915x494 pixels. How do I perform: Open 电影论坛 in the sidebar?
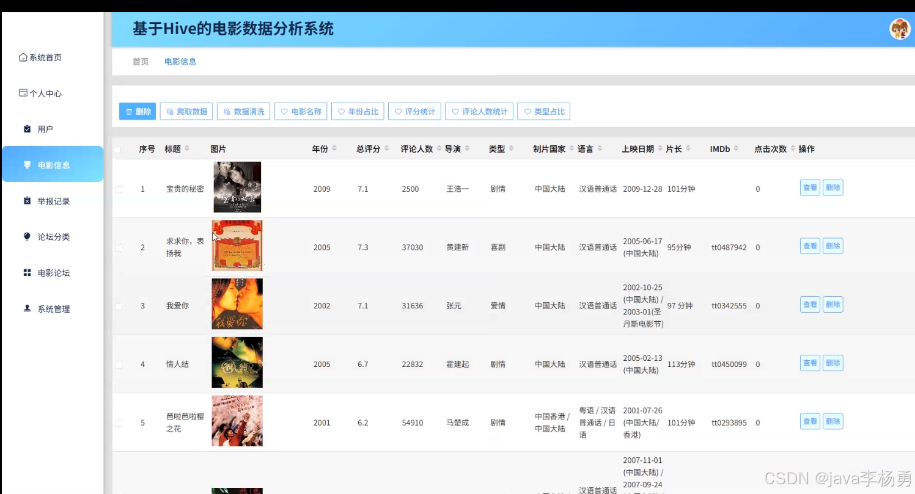[x=53, y=272]
